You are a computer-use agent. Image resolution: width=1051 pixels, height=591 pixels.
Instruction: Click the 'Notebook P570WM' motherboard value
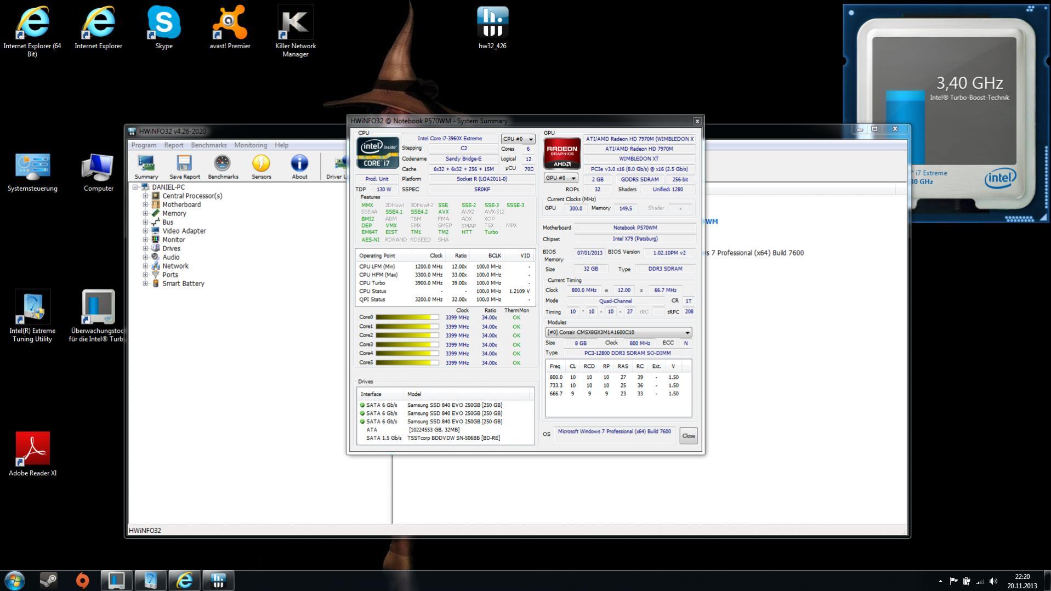(634, 228)
